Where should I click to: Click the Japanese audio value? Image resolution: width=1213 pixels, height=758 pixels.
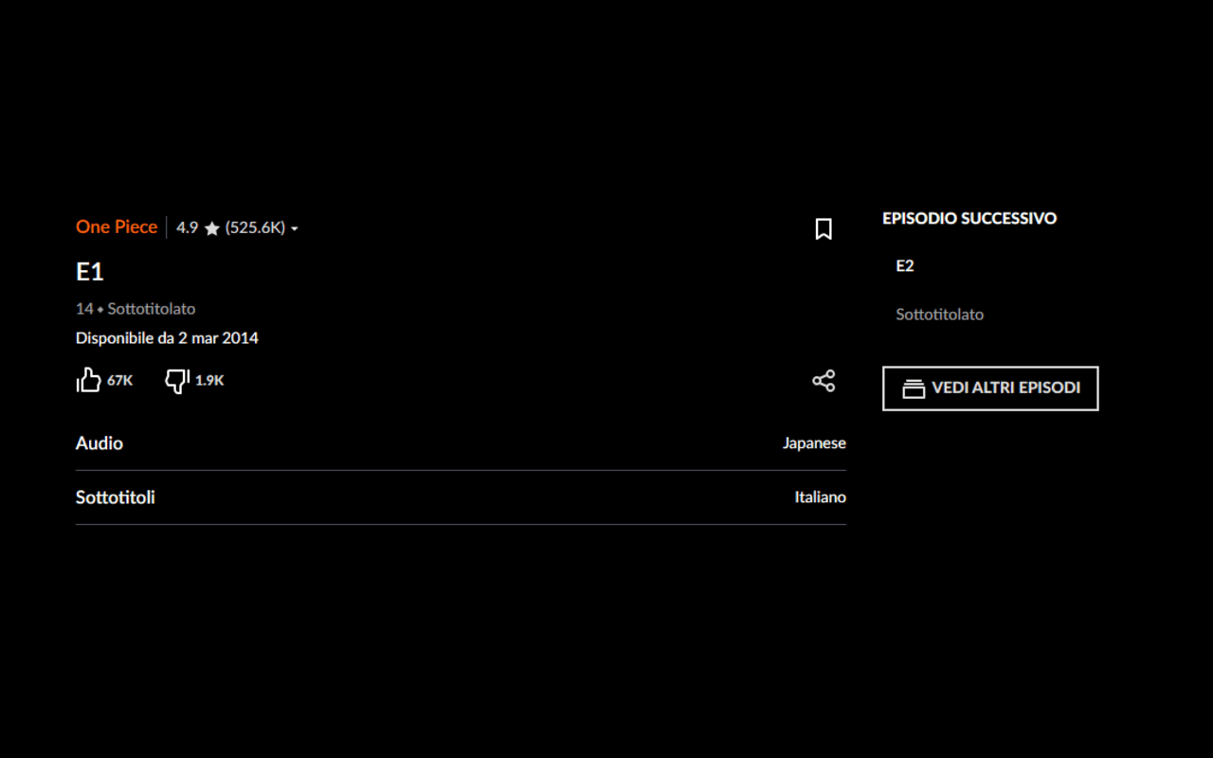click(x=814, y=443)
